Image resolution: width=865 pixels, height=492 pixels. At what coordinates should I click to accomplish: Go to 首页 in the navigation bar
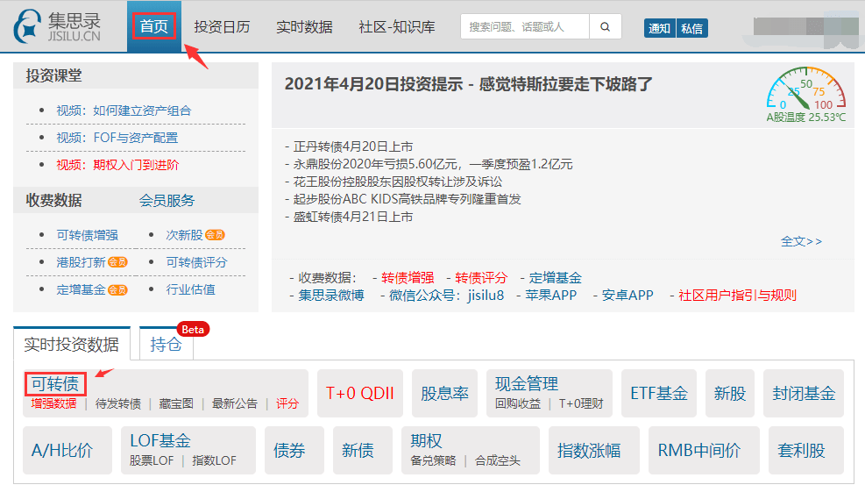(154, 26)
